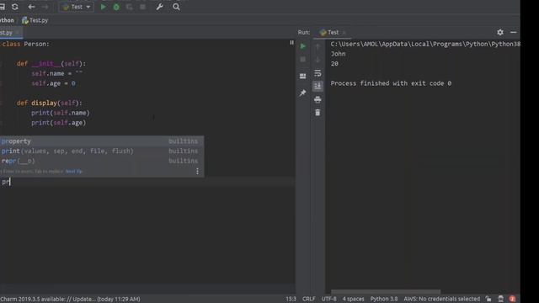Click the Back navigation arrow

[31, 7]
